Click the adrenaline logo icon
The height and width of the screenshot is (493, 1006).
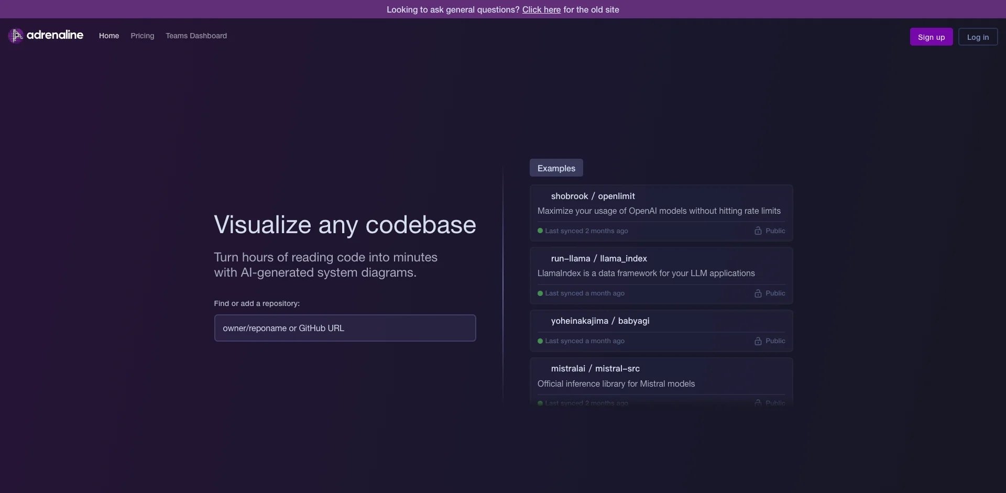click(x=16, y=35)
